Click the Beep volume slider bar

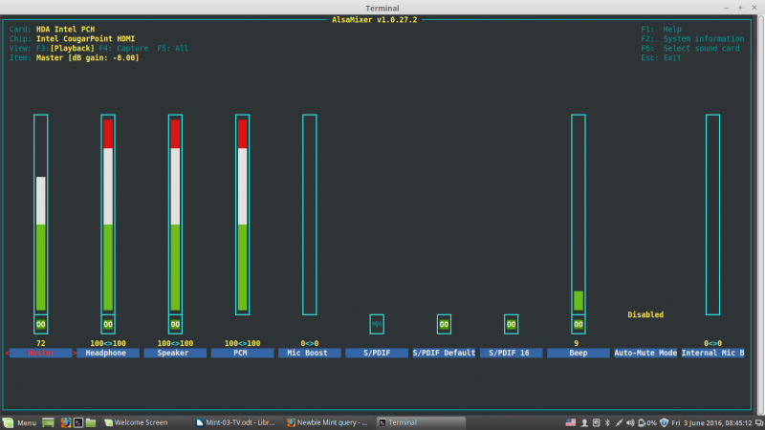(579, 214)
